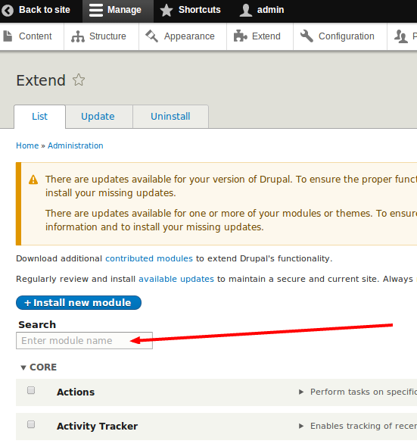Switch to the Uninstall tab
The width and height of the screenshot is (417, 447).
click(x=170, y=117)
